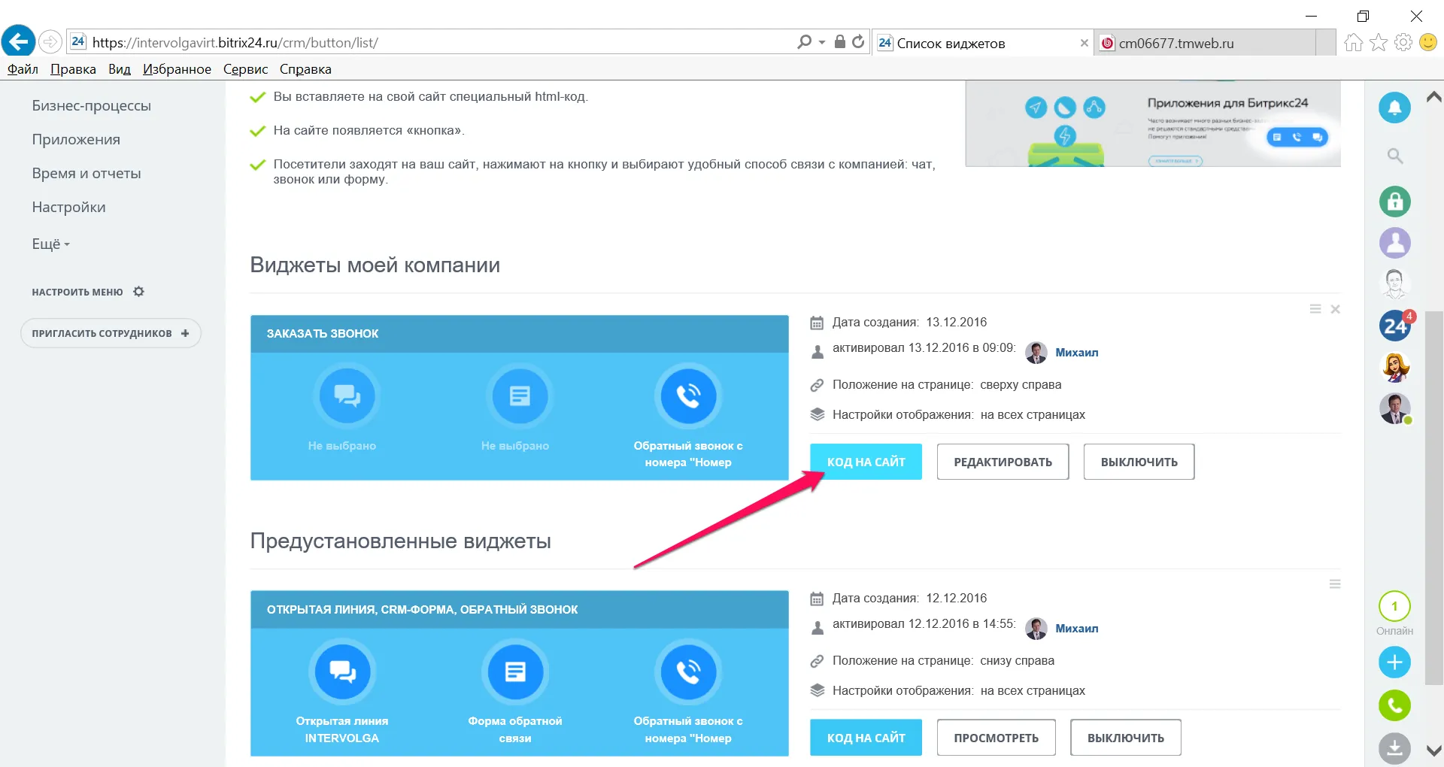Open the Избранное menu
Viewport: 1444px width, 767px height.
pos(177,69)
